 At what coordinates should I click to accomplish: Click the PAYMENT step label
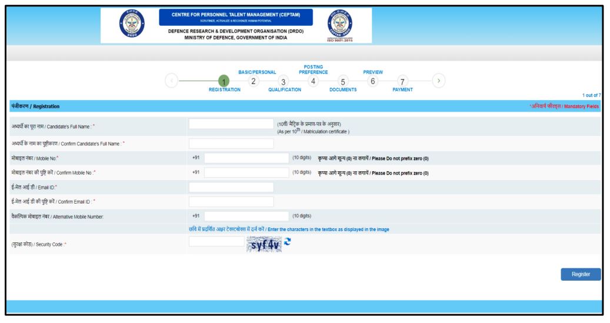[x=402, y=89]
